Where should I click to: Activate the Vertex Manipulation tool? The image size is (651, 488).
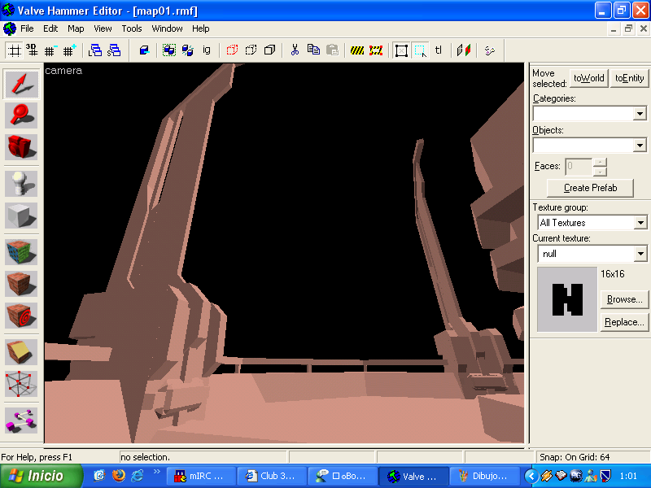pyautogui.click(x=21, y=384)
